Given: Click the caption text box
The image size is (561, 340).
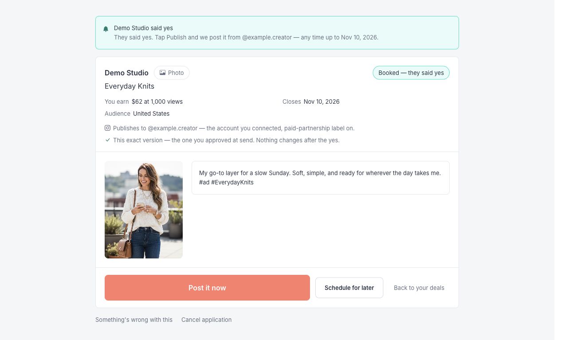Looking at the screenshot, I should [320, 178].
